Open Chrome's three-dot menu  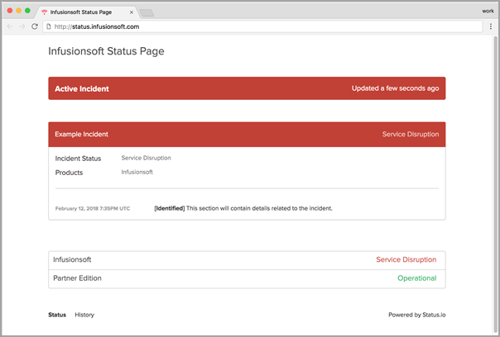point(490,26)
